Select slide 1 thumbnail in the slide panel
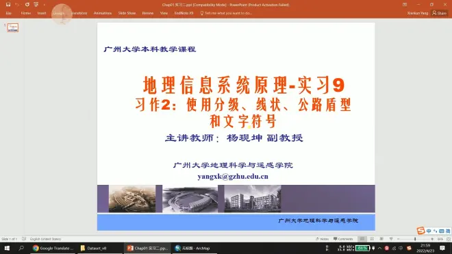This screenshot has width=452, height=254. [x=13, y=27]
